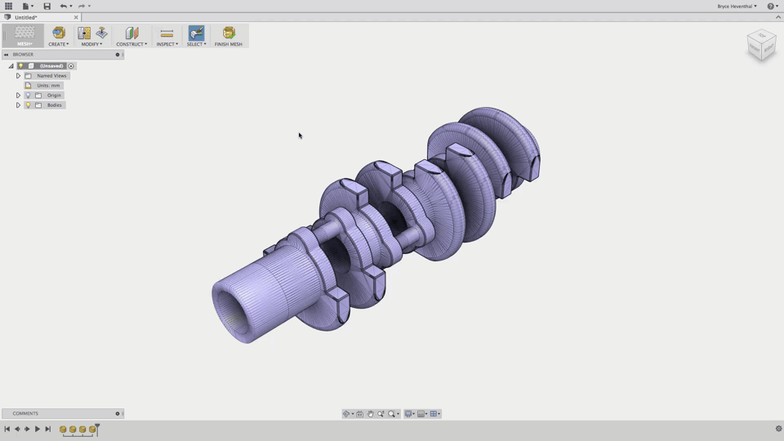Open the Bryce Heventhal account menu
784x441 pixels.
coord(737,6)
